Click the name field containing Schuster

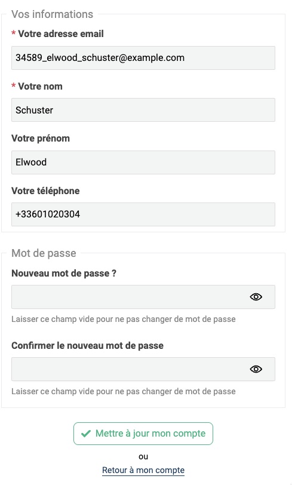143,110
